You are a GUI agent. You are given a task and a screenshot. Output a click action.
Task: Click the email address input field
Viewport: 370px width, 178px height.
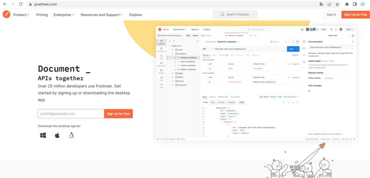coord(71,114)
